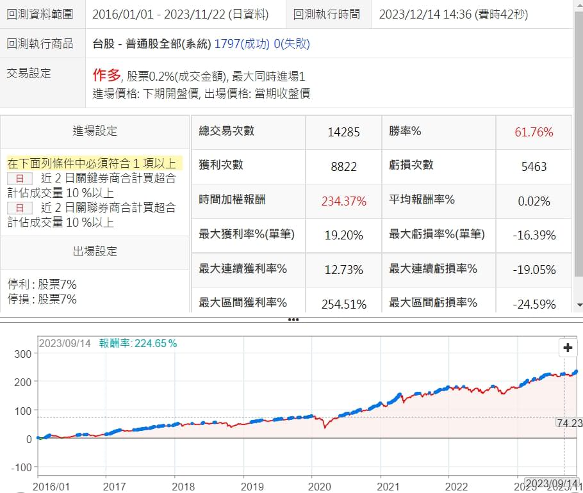This screenshot has height=493, width=583.
Task: Click the 日 icon beside 近2日關鍵券商 condition
Action: pos(19,179)
